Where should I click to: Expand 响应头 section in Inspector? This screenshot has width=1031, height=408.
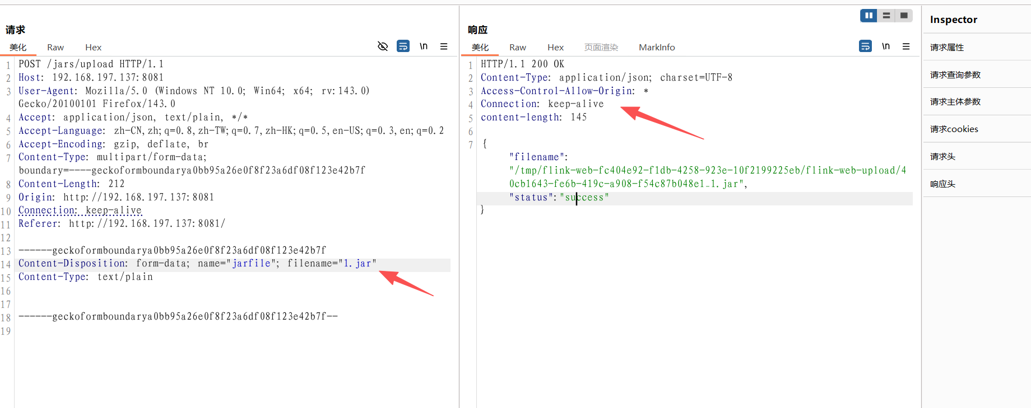(x=942, y=184)
